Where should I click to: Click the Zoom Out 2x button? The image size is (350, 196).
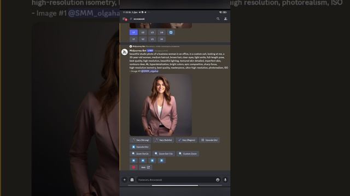[141, 154]
